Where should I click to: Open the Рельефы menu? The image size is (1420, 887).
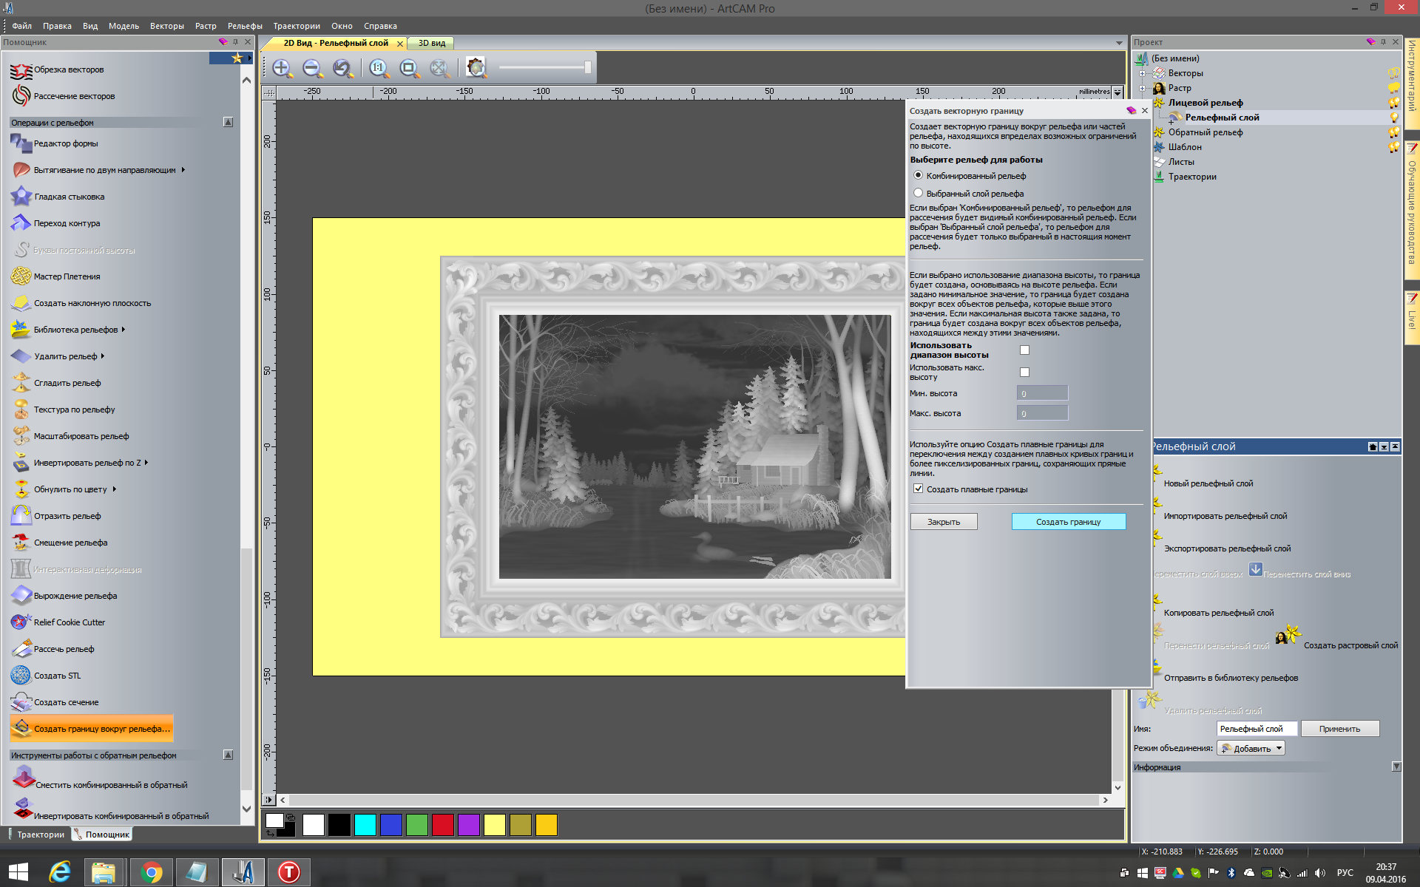[245, 26]
